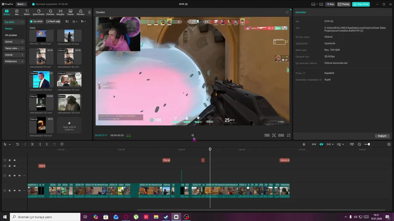Show more tabs with the right arrow
The image size is (394, 221).
coord(90,12)
